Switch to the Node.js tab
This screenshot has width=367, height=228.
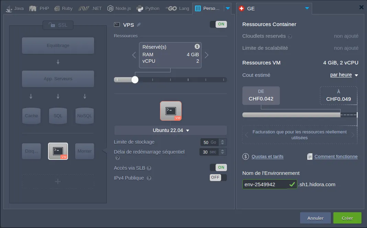pos(119,8)
